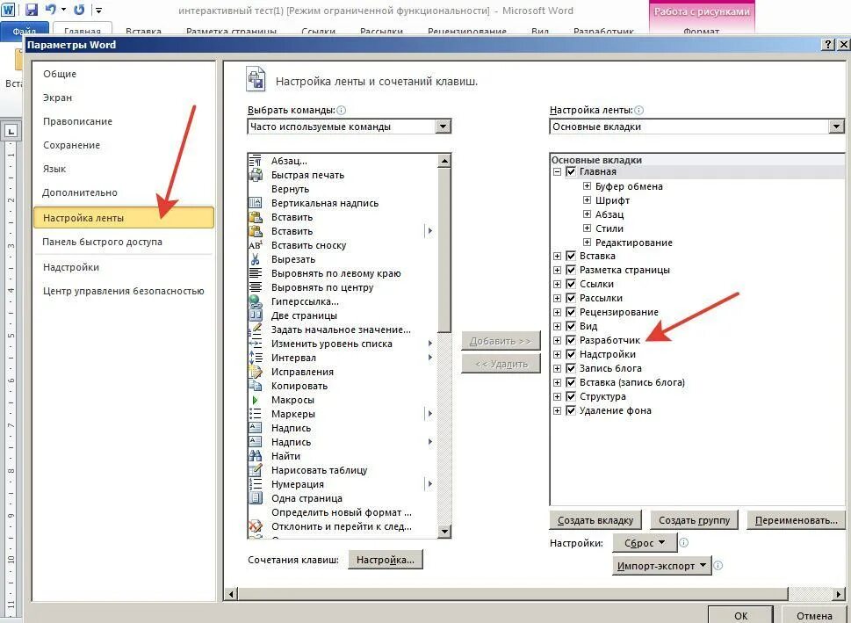Image resolution: width=851 pixels, height=623 pixels.
Task: Click the Создать вкладку button
Action: (595, 520)
